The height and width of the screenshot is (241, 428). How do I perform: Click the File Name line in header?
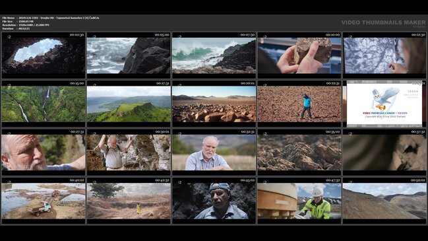51,18
